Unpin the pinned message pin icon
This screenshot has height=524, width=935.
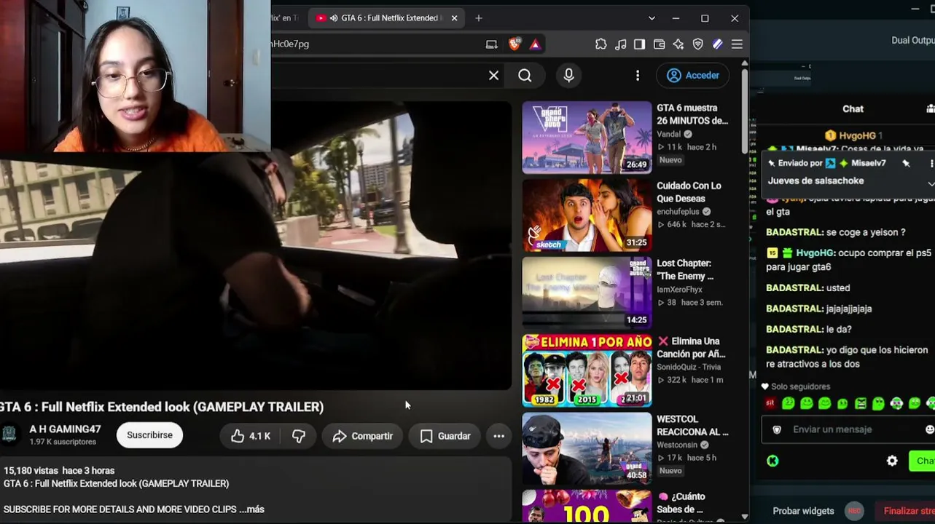[x=906, y=164]
